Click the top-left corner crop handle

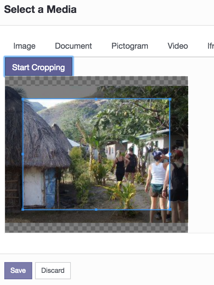[23, 99]
